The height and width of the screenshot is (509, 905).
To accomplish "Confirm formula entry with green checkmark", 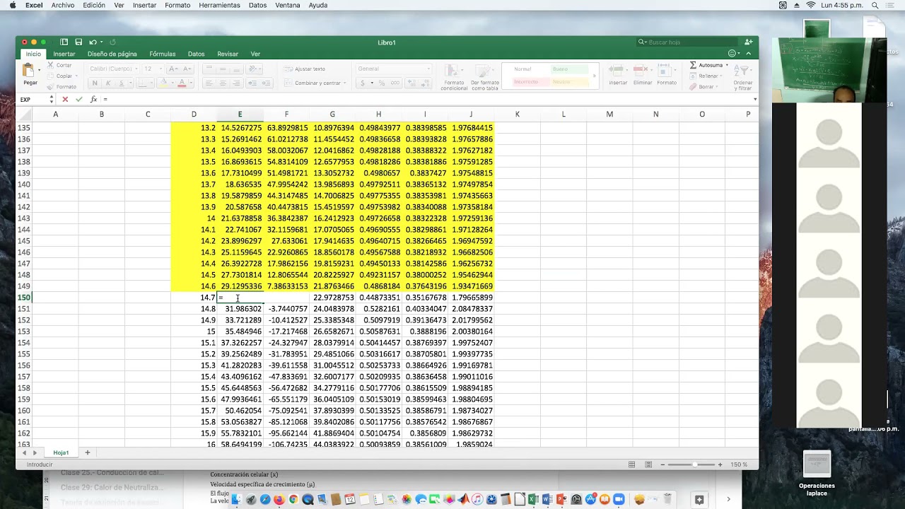I will pyautogui.click(x=78, y=100).
